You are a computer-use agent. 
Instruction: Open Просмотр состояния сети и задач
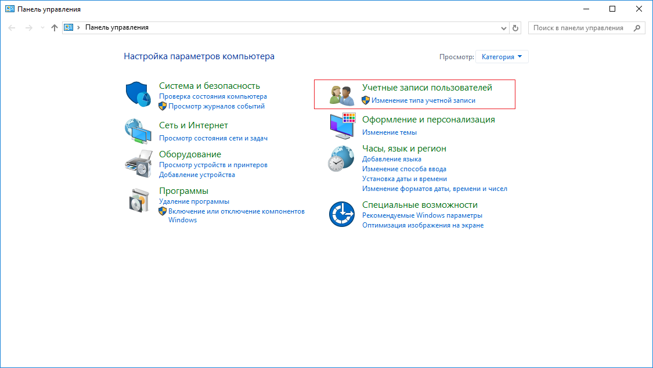(x=213, y=138)
